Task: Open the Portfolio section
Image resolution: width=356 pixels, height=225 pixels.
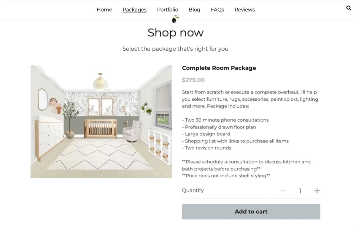Action: tap(168, 9)
